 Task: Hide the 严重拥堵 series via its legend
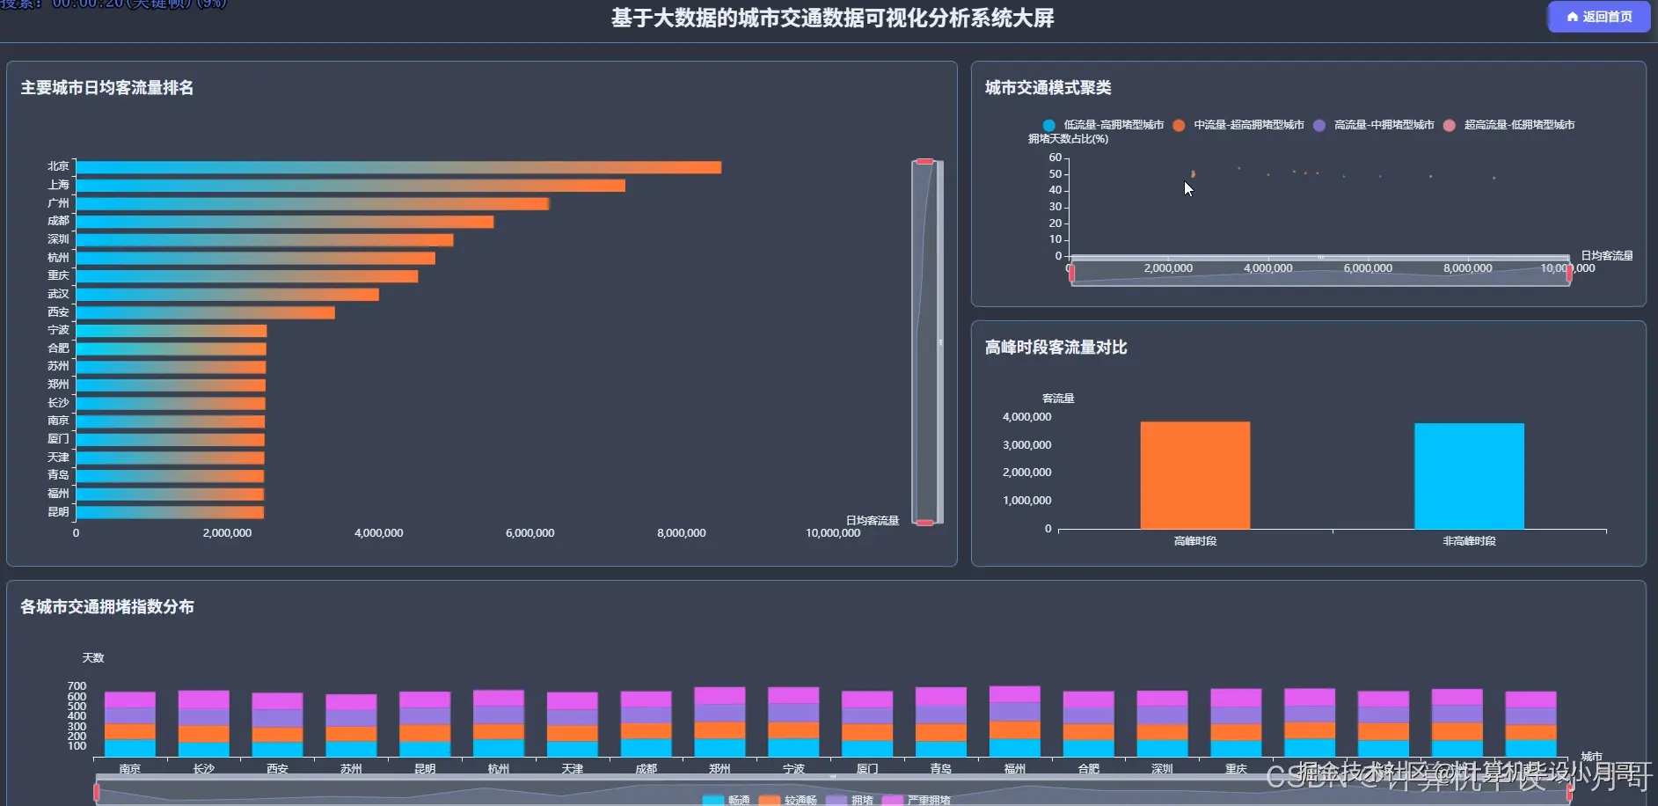point(919,800)
